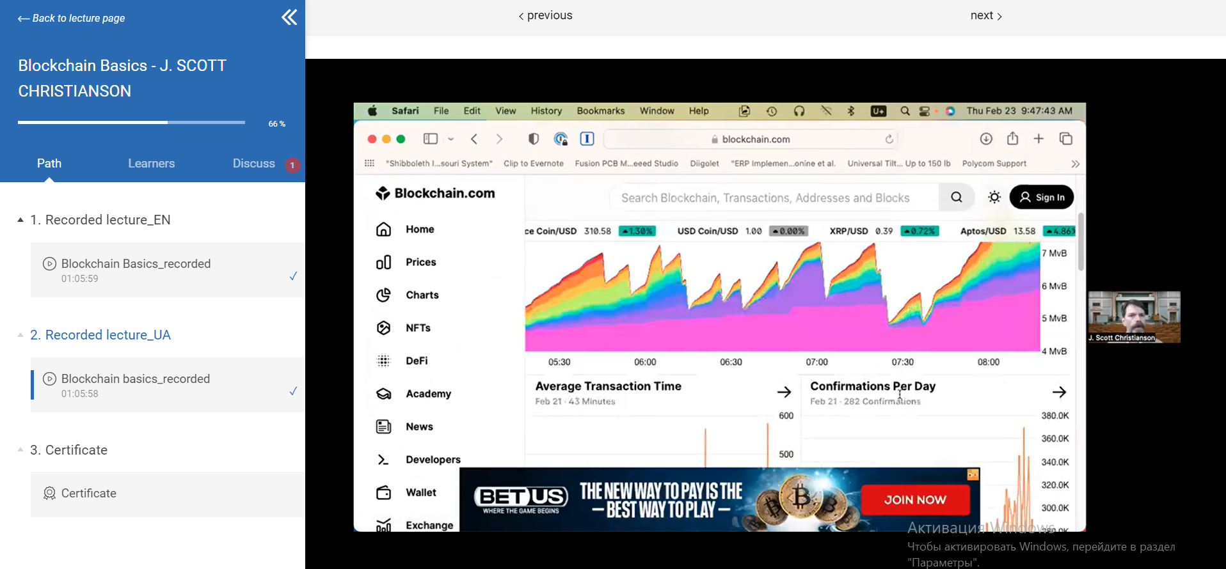The image size is (1226, 569).
Task: Click Safari forward arrow
Action: pyautogui.click(x=499, y=139)
